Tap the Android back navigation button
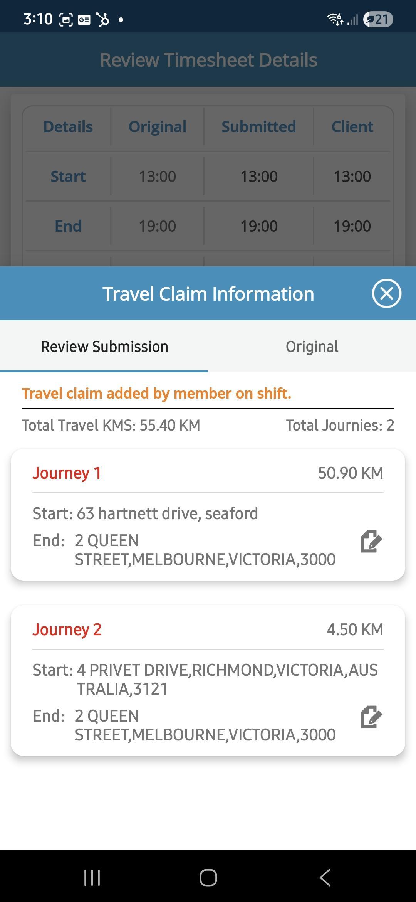 click(325, 878)
